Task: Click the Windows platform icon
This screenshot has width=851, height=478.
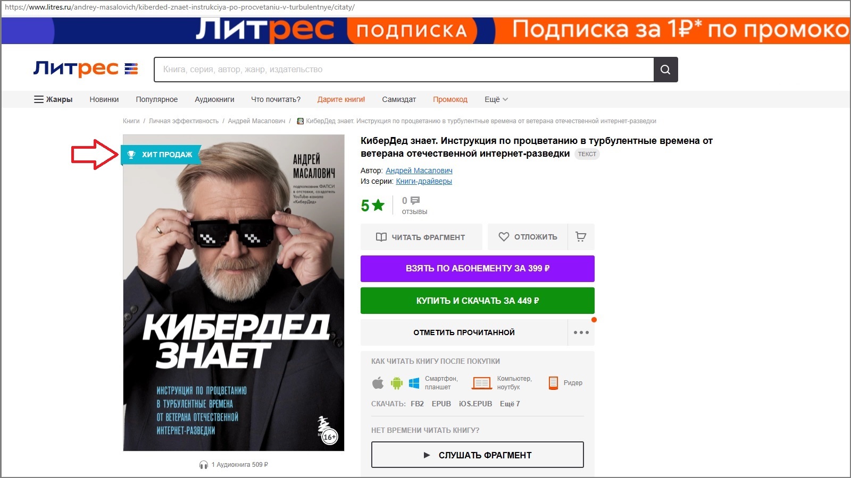Action: (414, 383)
